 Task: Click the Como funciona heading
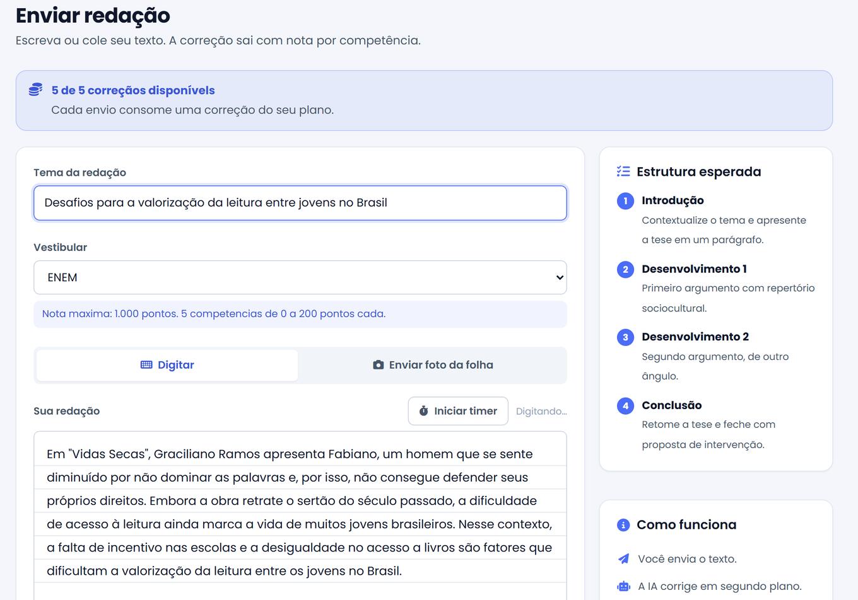686,525
